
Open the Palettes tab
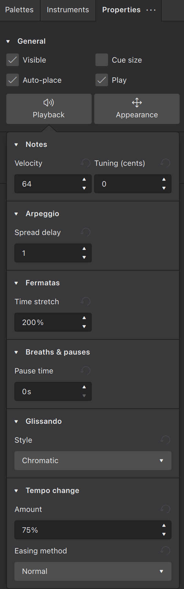click(x=19, y=10)
